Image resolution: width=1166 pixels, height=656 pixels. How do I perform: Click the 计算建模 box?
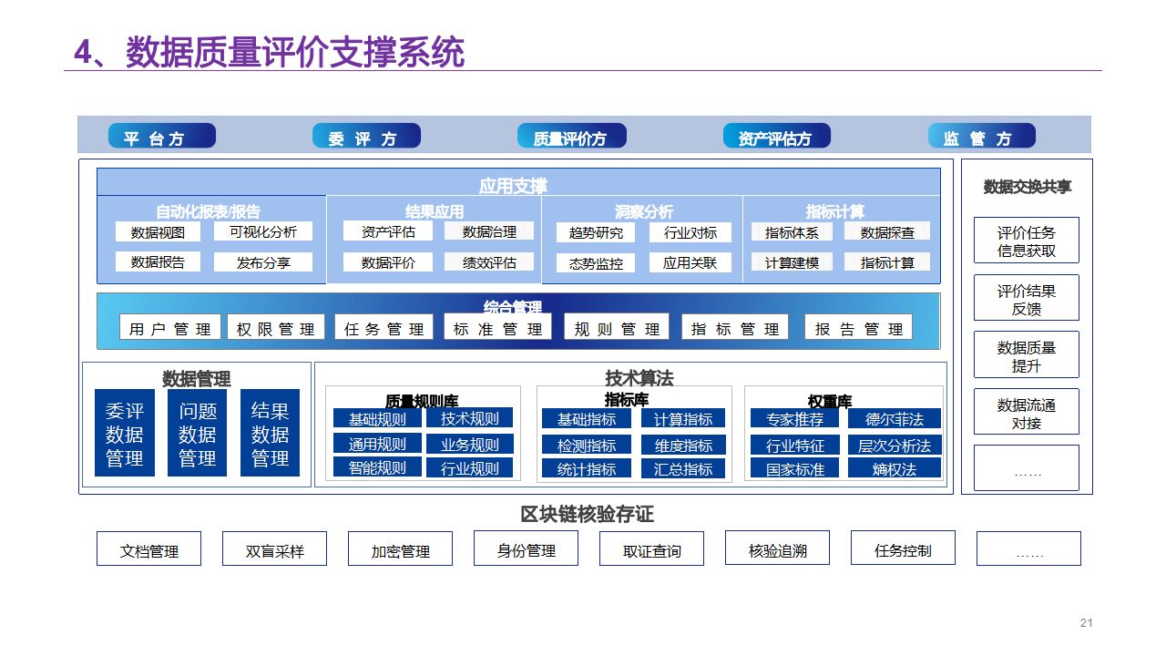pos(793,262)
